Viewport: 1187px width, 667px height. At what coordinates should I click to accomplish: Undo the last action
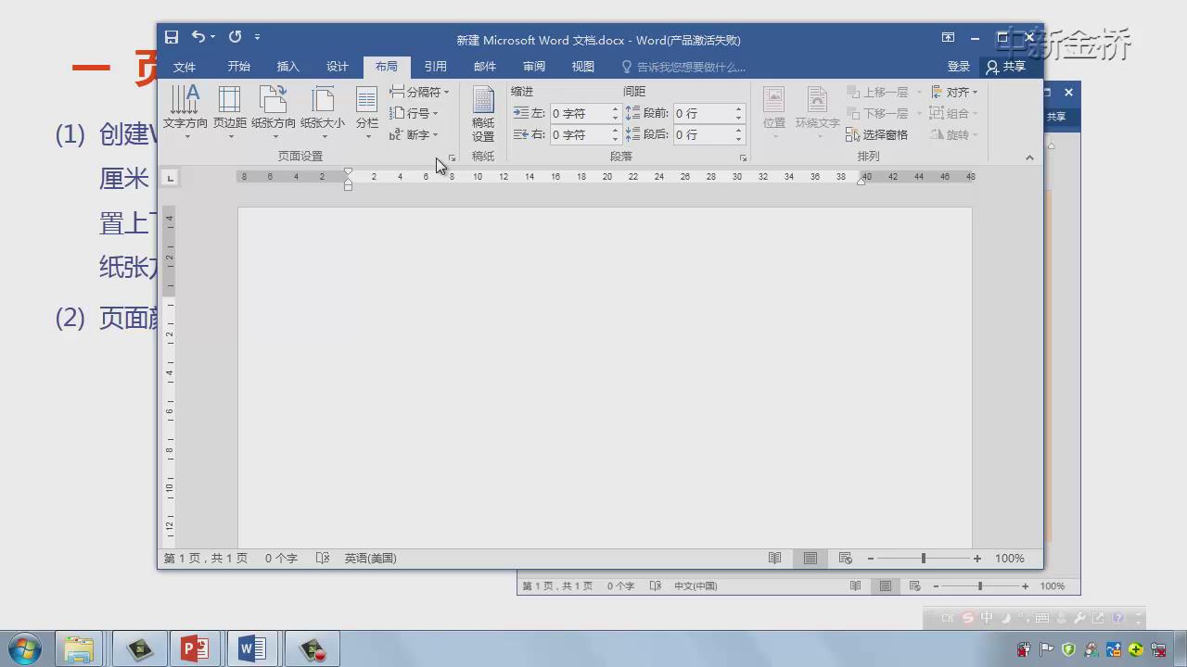click(x=198, y=37)
